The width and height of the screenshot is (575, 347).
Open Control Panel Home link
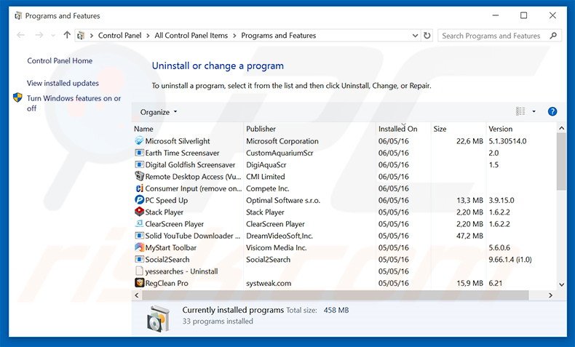60,61
